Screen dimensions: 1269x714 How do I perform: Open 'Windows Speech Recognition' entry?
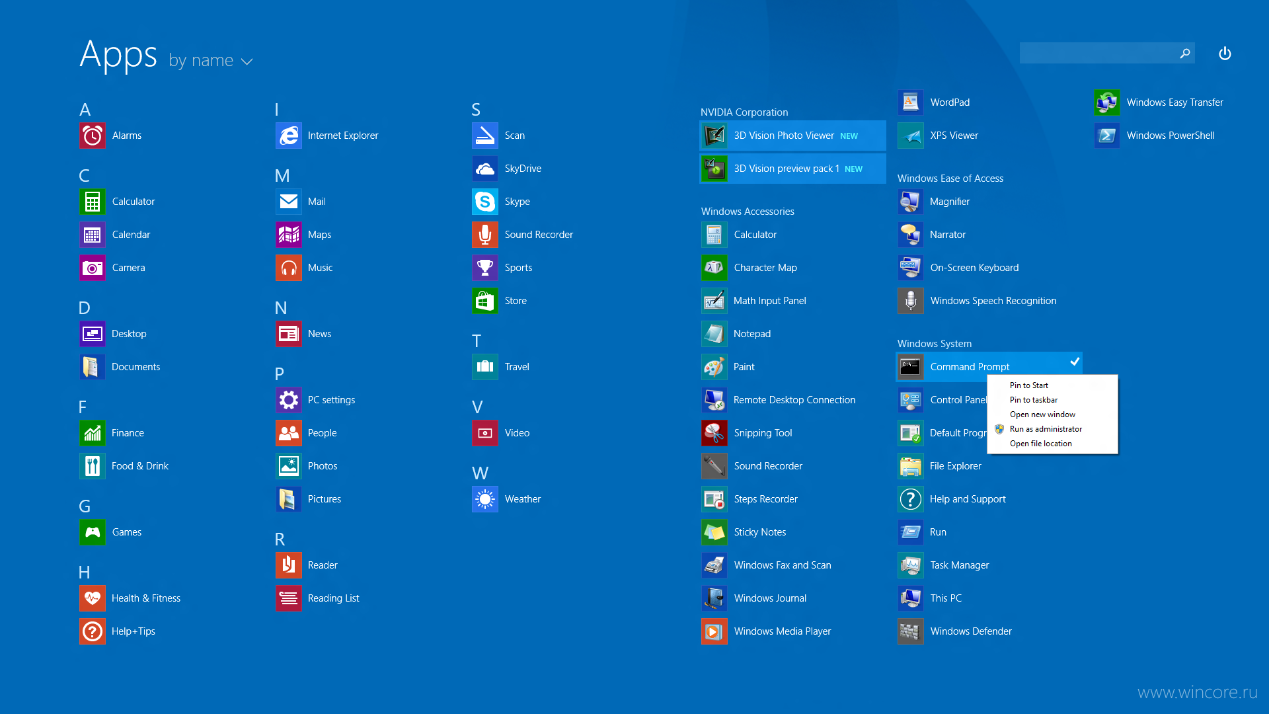[978, 301]
